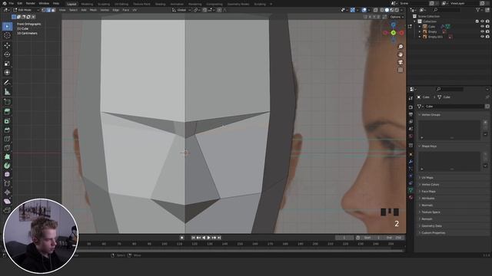Click the timeline horizontal scrollbar
492x276 pixels.
[x=240, y=251]
